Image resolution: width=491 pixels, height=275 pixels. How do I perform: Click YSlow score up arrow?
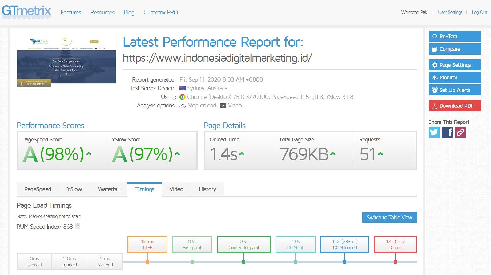pos(177,154)
